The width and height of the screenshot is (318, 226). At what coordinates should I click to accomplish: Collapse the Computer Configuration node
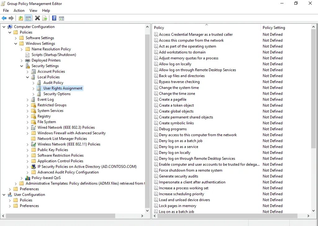click(4, 27)
